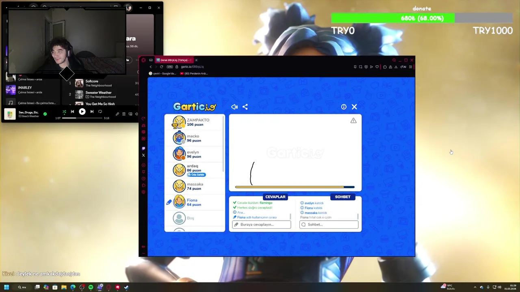Viewport: 520px width, 292px height.
Task: Click the answer field 'Buraya cevaplayın...'
Action: (262, 224)
